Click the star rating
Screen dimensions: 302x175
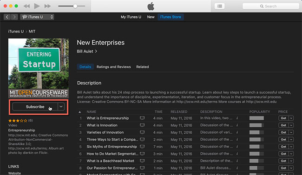tap(18, 121)
